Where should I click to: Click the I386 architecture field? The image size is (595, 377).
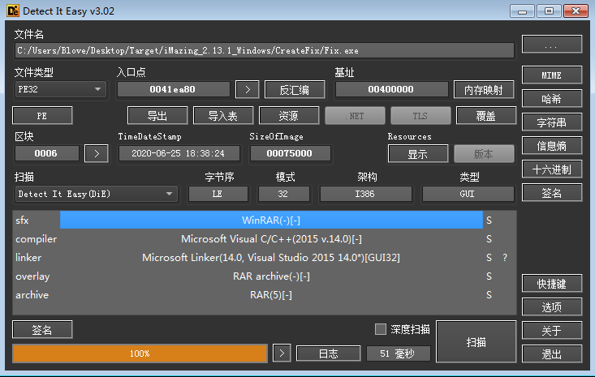(365, 194)
